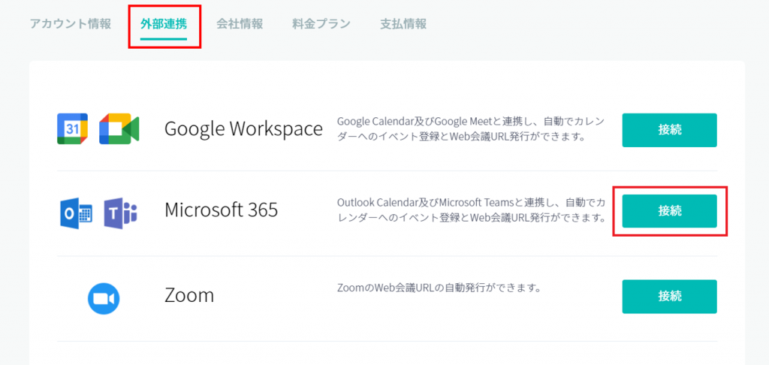Switch to the 会社情報 tab
Image resolution: width=769 pixels, height=365 pixels.
coord(240,23)
